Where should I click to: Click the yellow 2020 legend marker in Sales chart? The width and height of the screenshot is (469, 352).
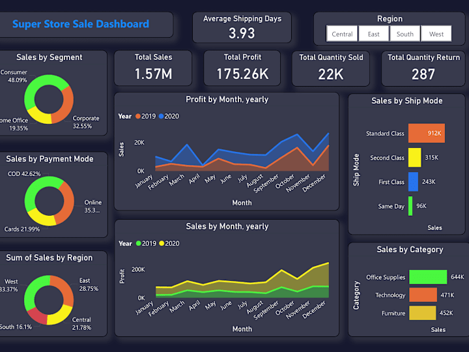point(162,243)
